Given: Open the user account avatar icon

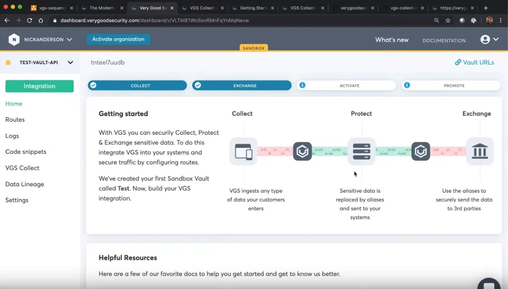Looking at the screenshot, I should point(485,40).
